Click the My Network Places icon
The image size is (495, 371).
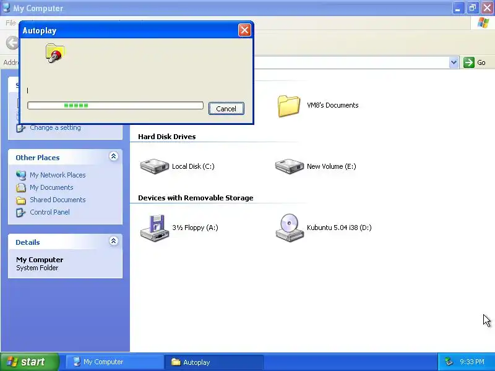21,175
